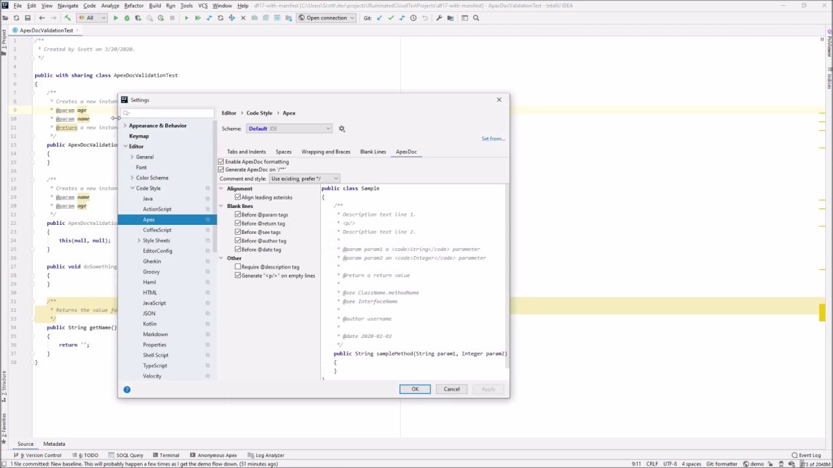Click the Git update project arrow icon

click(379, 18)
